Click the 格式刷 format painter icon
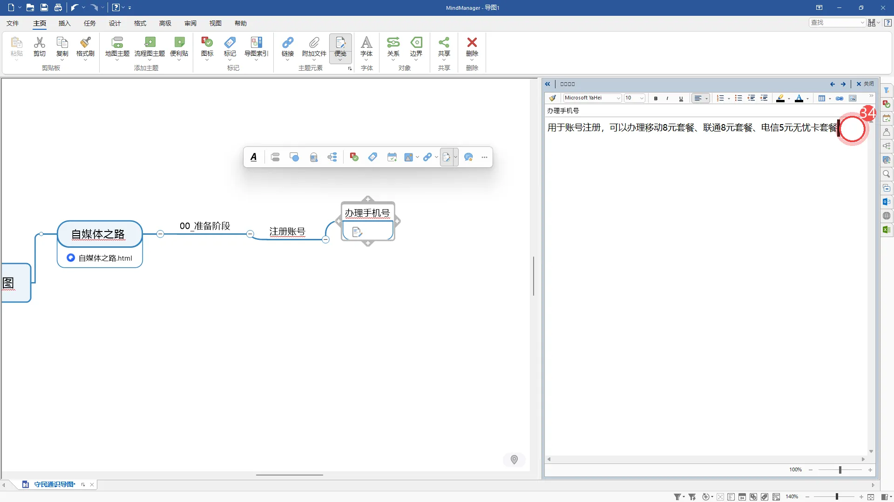The width and height of the screenshot is (894, 502). (x=85, y=43)
